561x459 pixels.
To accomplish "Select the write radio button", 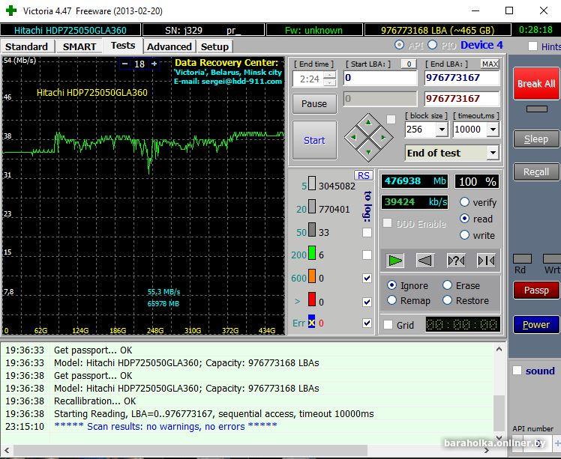I will [464, 234].
